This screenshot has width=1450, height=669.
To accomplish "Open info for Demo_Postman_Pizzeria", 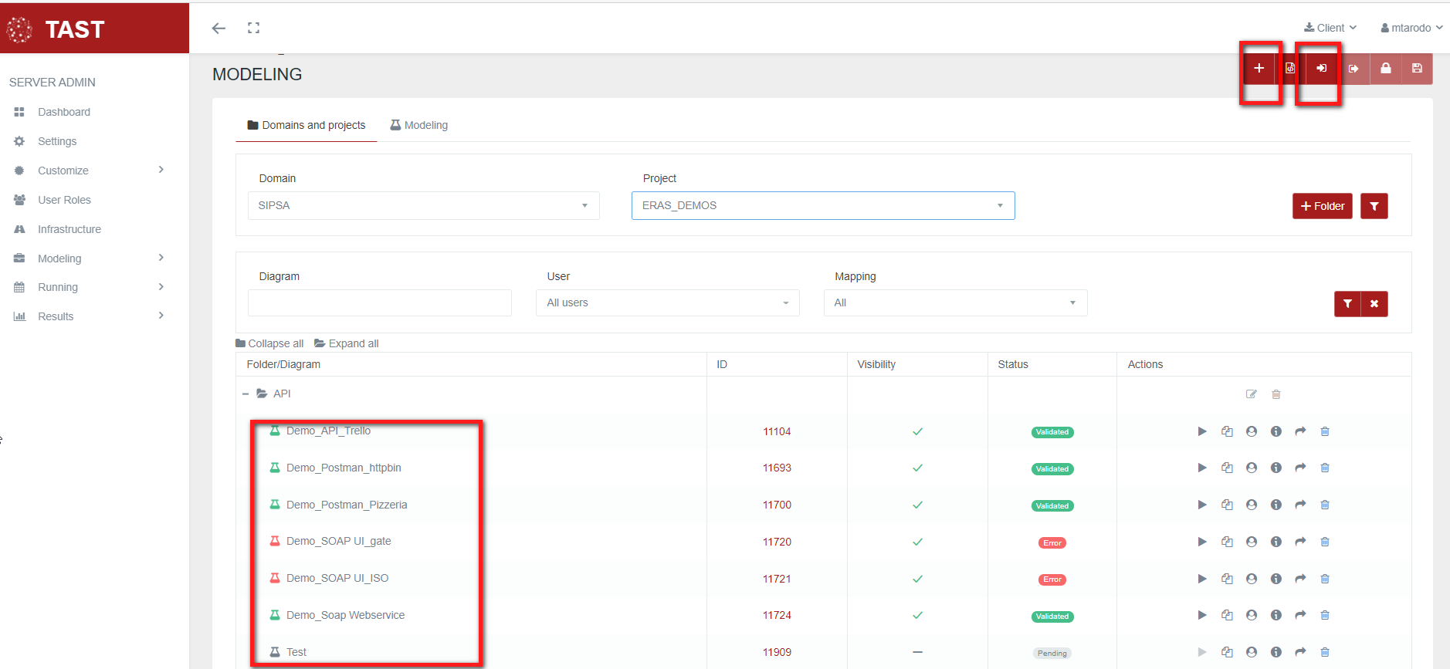I will click(1276, 505).
